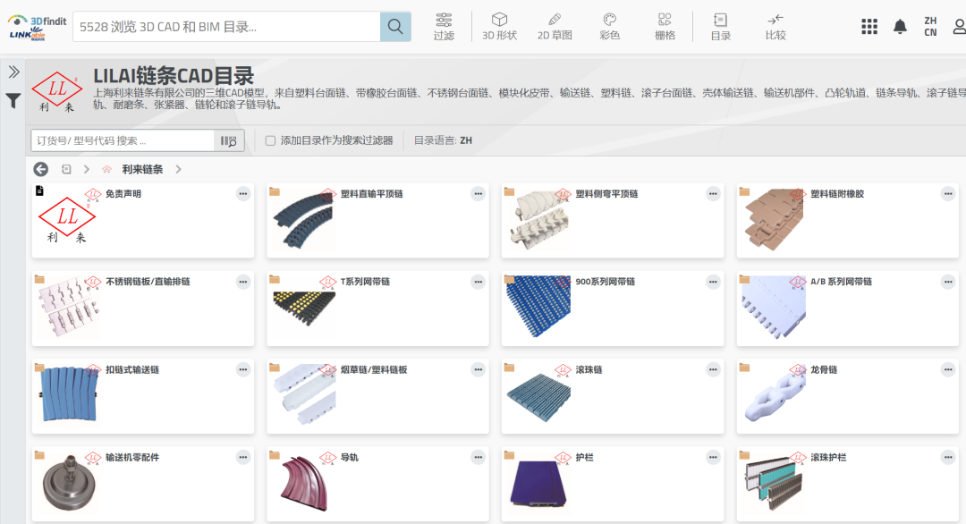The width and height of the screenshot is (966, 524).
Task: Click the 900系列网带链 thumbnail
Action: (x=539, y=308)
